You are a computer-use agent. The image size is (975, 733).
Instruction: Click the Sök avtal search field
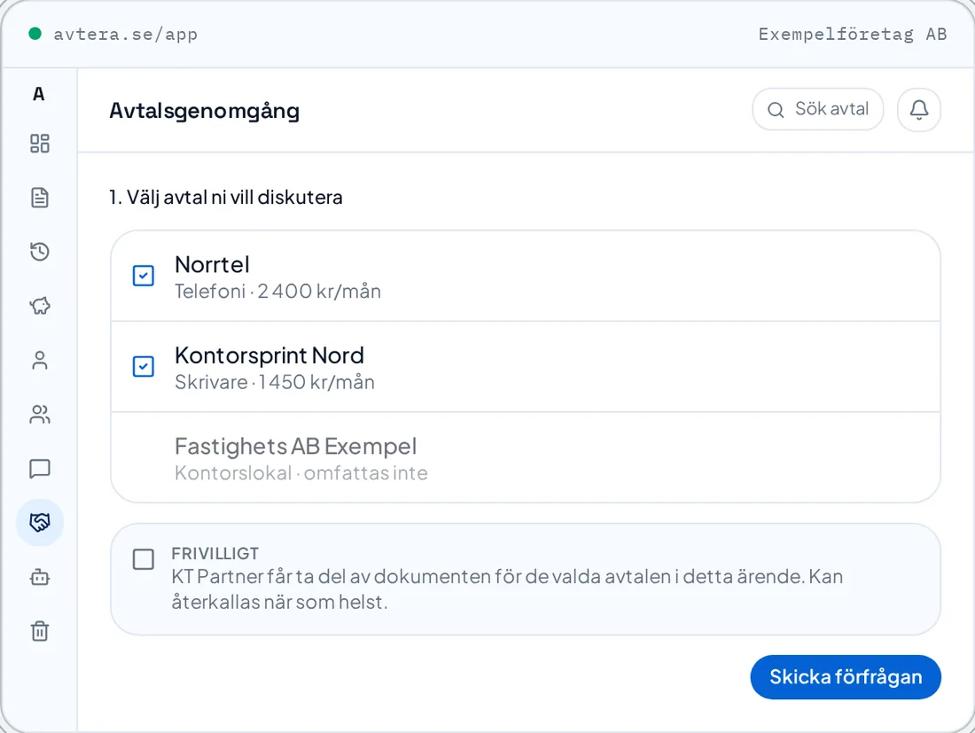(x=818, y=109)
